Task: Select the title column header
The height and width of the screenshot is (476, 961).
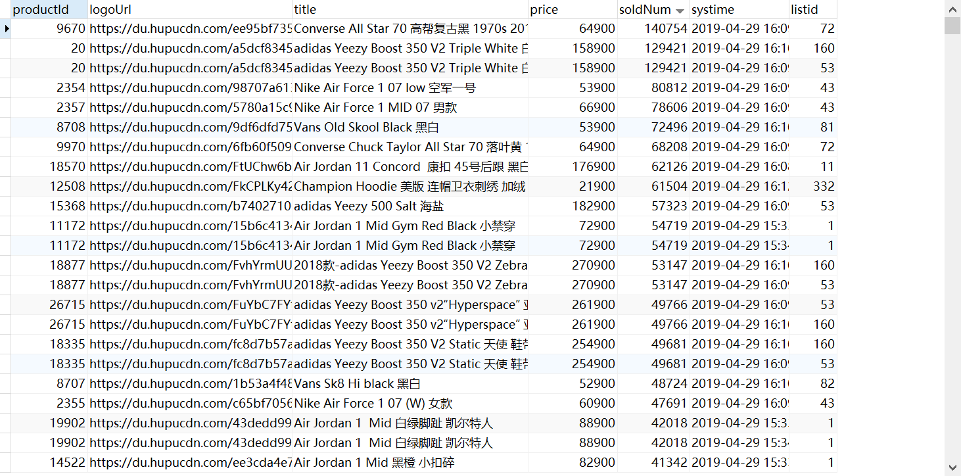Action: coord(410,9)
